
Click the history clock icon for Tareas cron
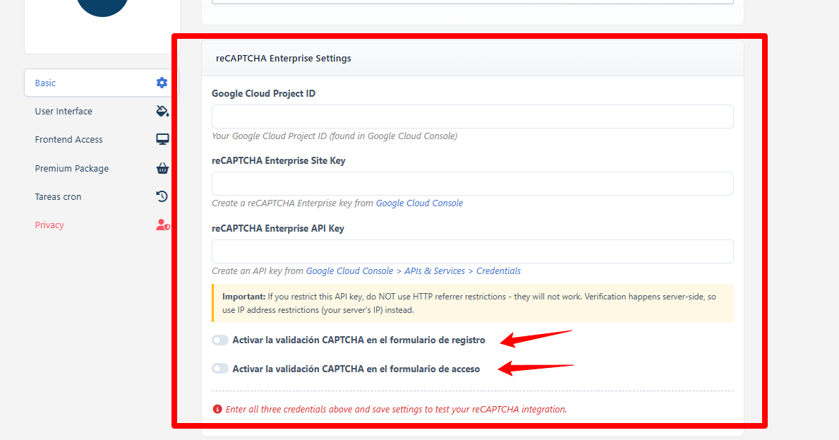pos(162,196)
